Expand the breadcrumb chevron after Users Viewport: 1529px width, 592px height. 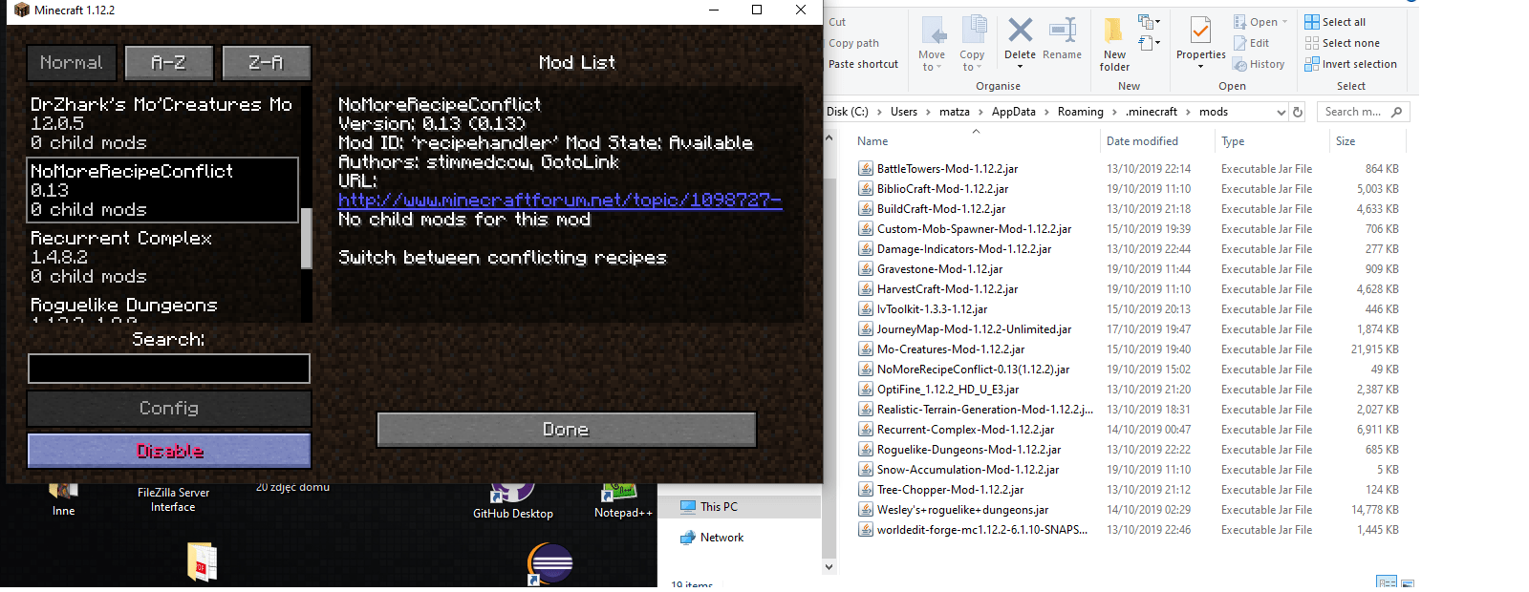tap(927, 112)
